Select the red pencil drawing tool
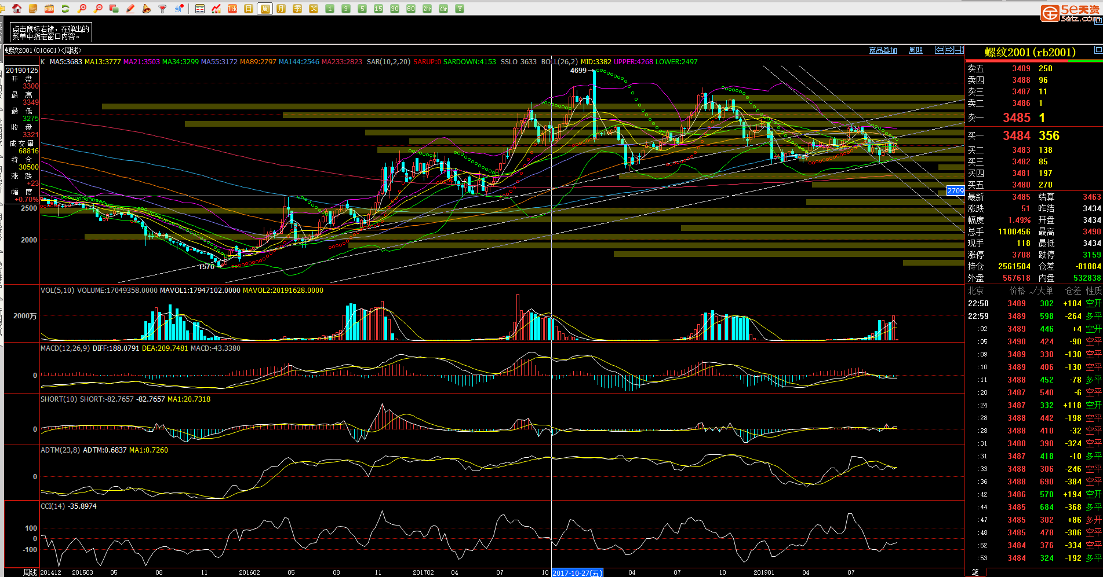The width and height of the screenshot is (1103, 577). click(x=130, y=9)
